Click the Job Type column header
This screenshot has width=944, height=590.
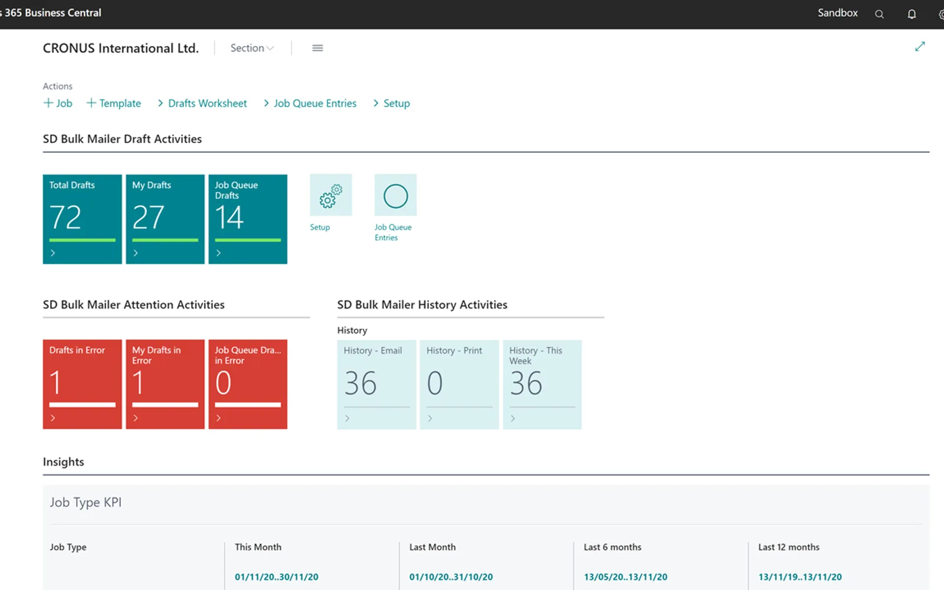click(68, 547)
